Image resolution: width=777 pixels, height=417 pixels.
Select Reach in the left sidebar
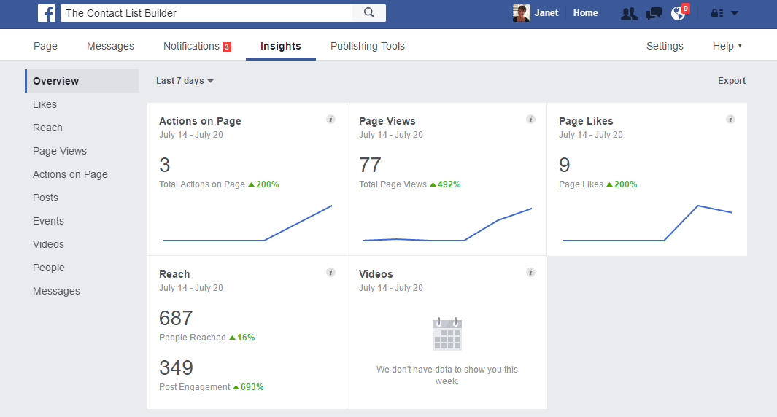47,128
